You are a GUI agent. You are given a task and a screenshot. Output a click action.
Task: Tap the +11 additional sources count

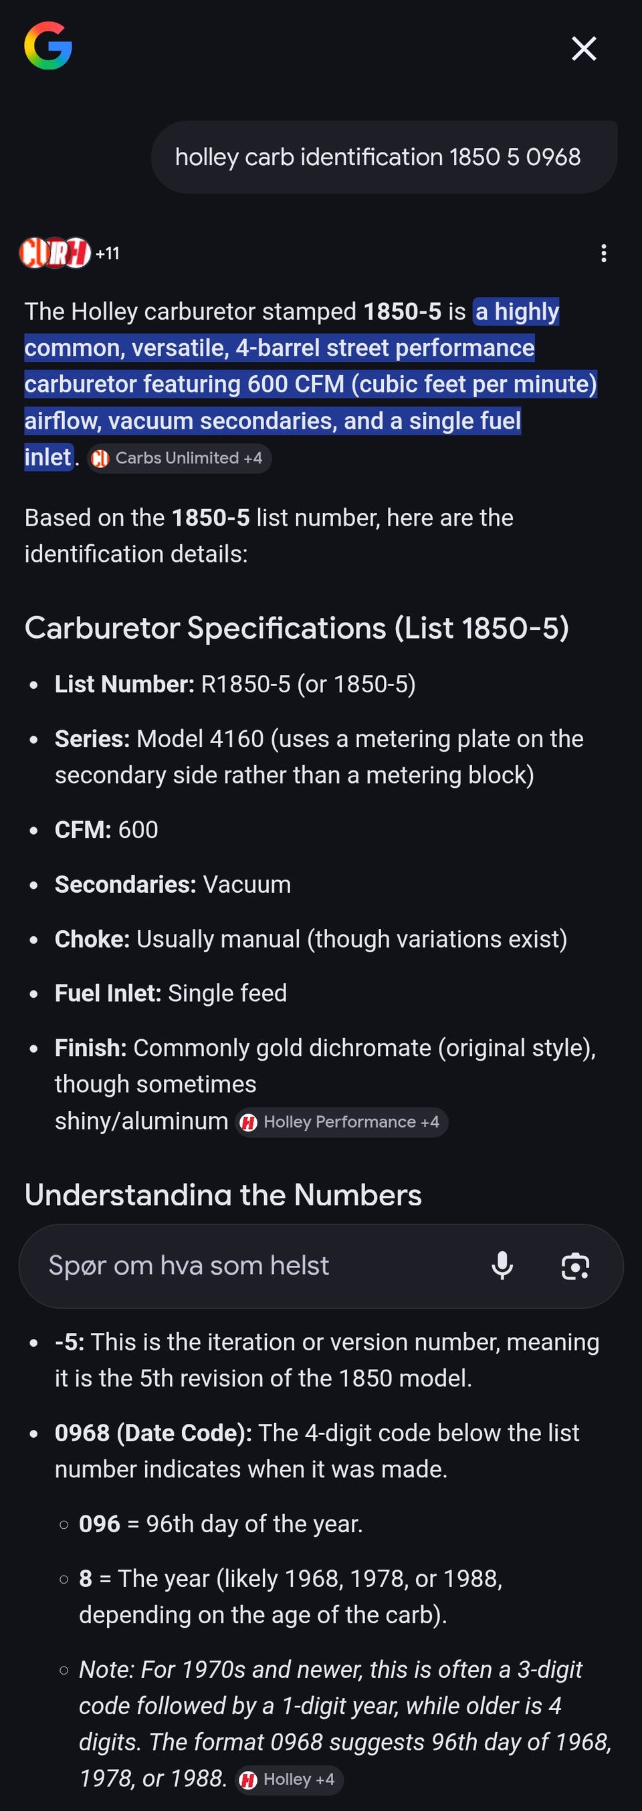pos(108,253)
